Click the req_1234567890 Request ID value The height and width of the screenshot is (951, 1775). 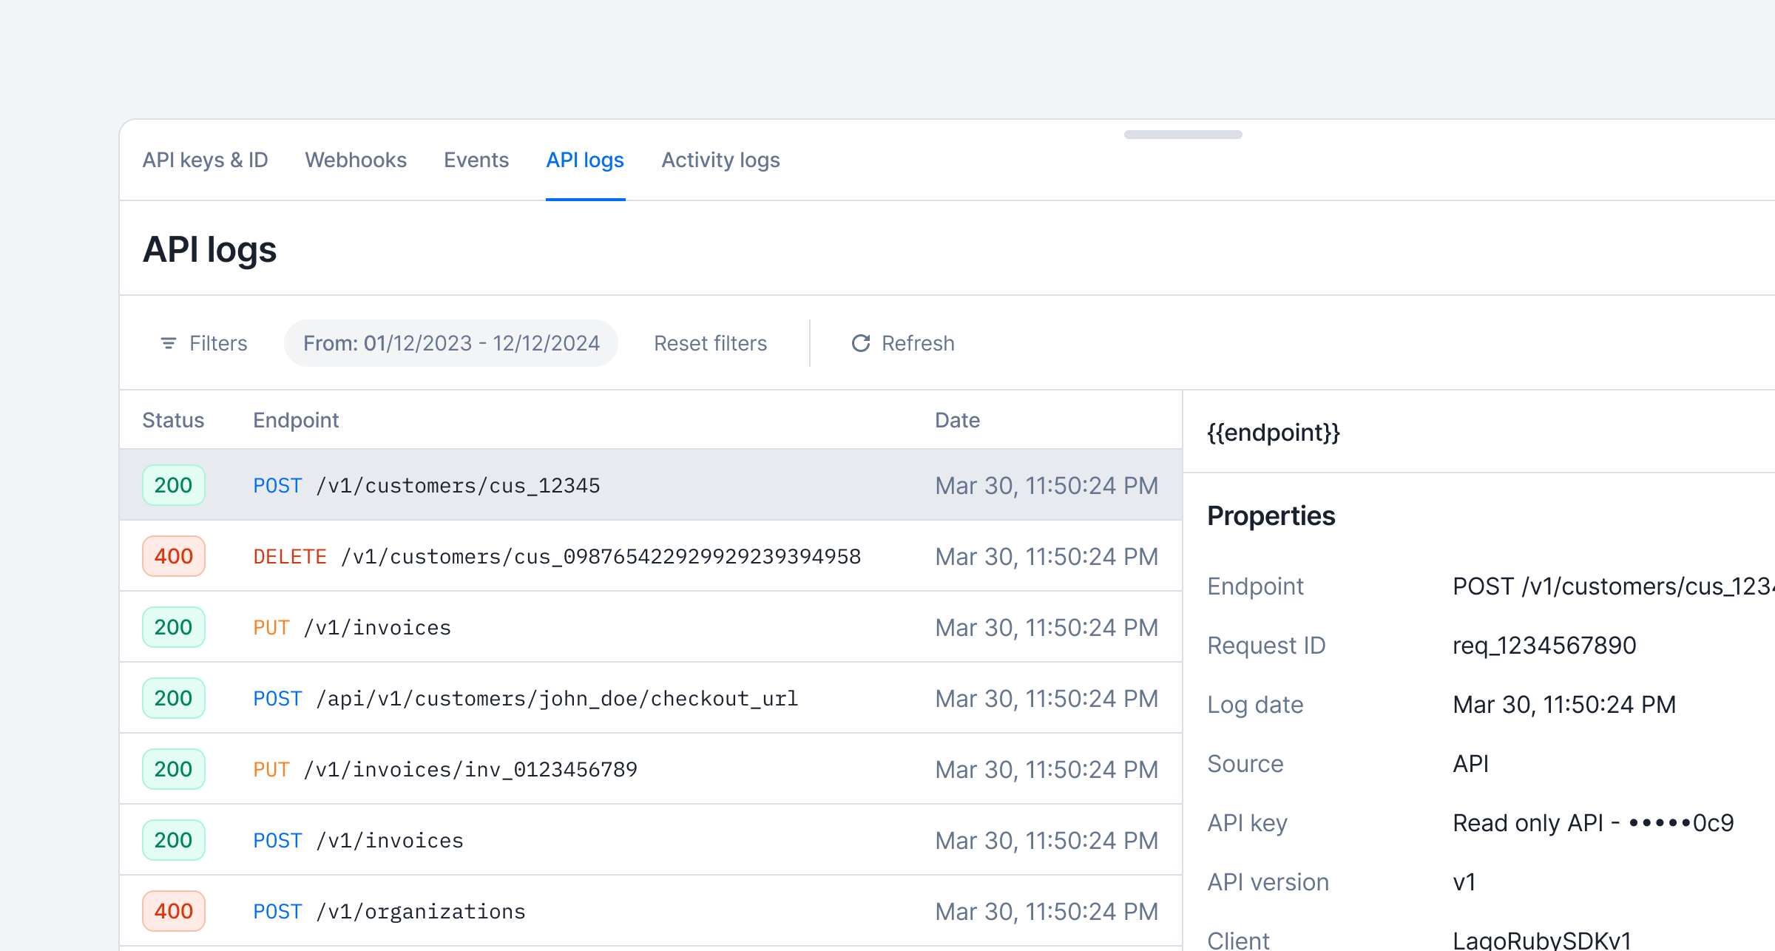1544,646
